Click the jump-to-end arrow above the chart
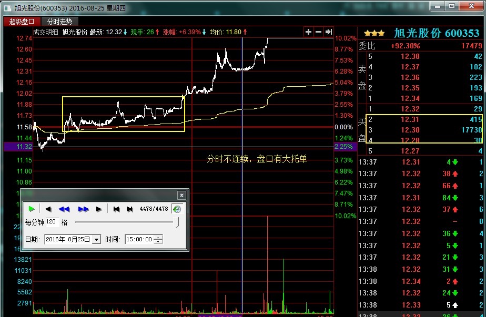This screenshot has width=486, height=317. pos(328,32)
